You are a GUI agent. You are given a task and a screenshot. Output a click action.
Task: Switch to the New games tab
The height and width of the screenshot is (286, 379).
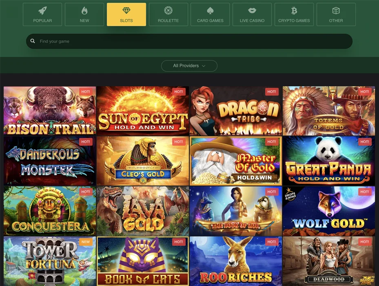(x=84, y=15)
